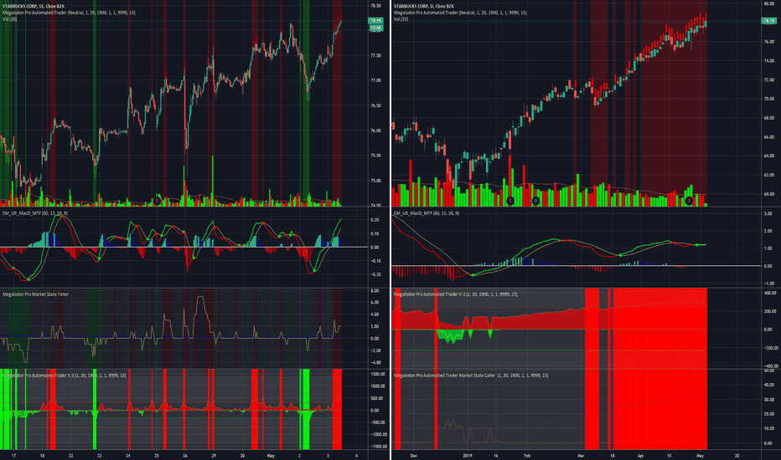
Task: Open the earnings marker E near 2019 on the daily chart
Action: [x=510, y=201]
